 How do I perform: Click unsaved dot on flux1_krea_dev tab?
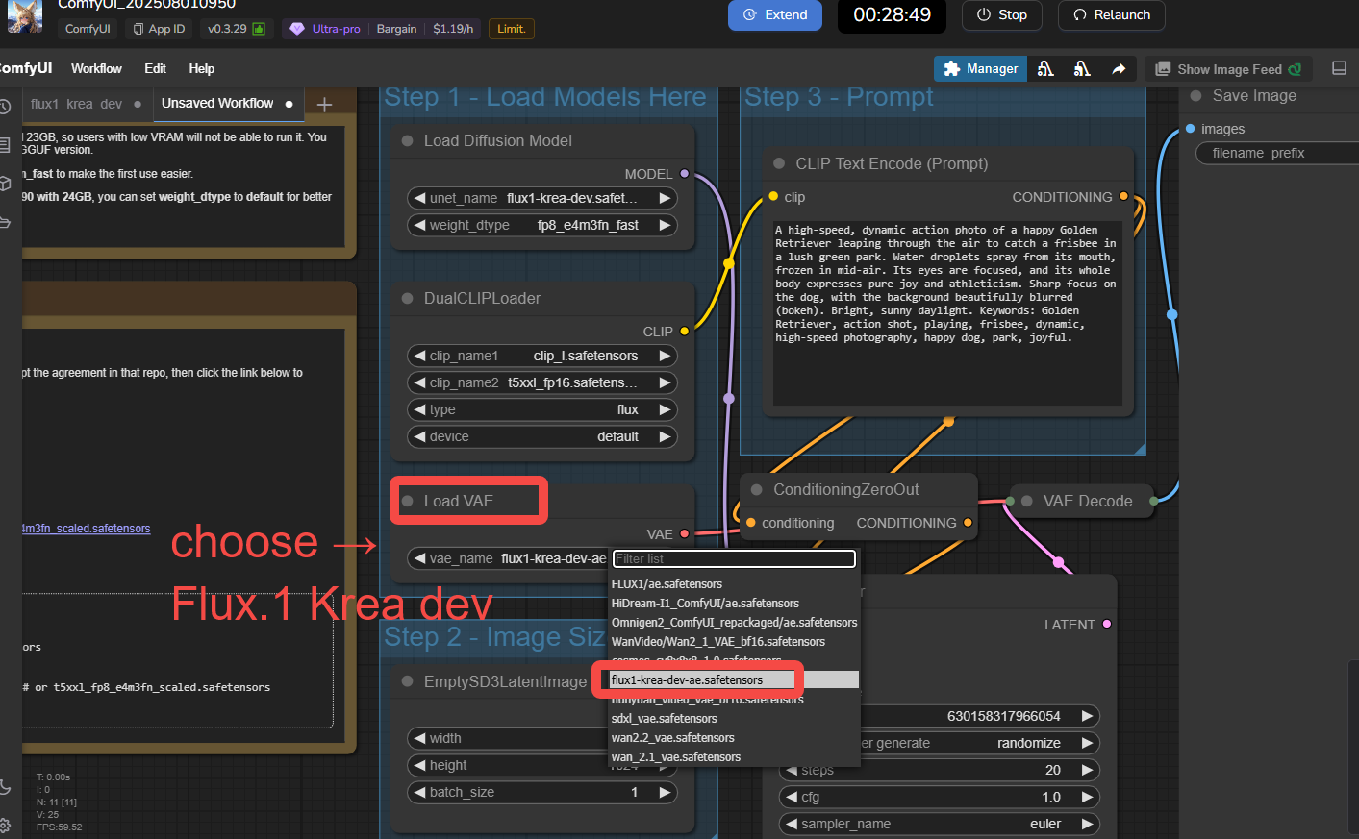[138, 104]
